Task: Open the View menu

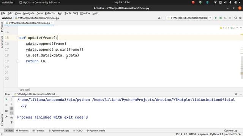Action: pos(18,13)
